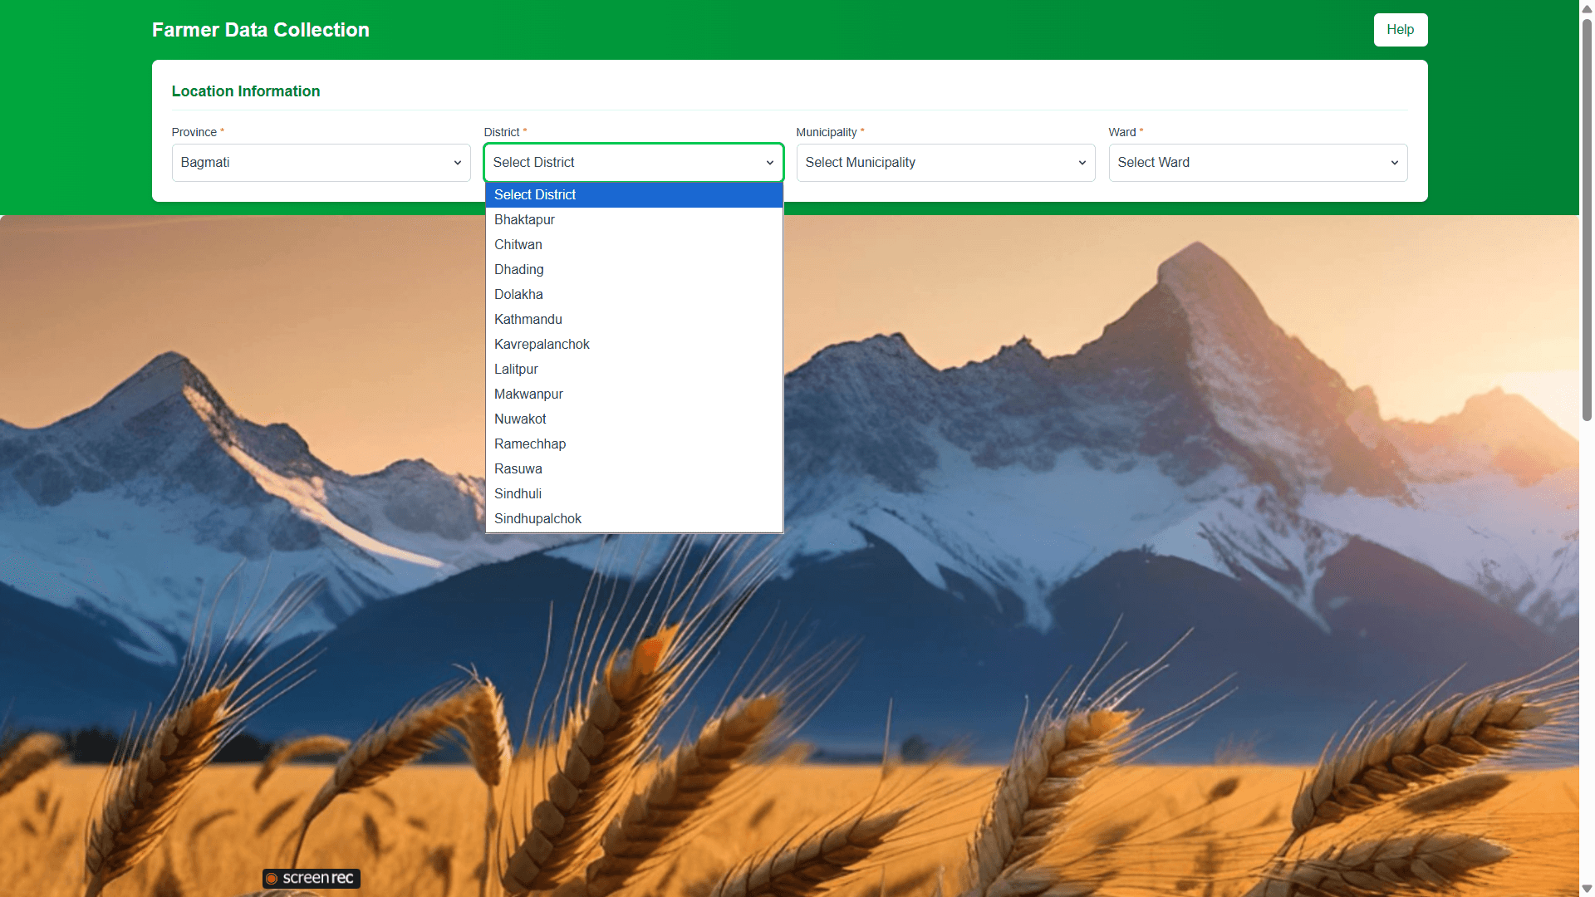Select Ramechhap district option

[x=530, y=444]
